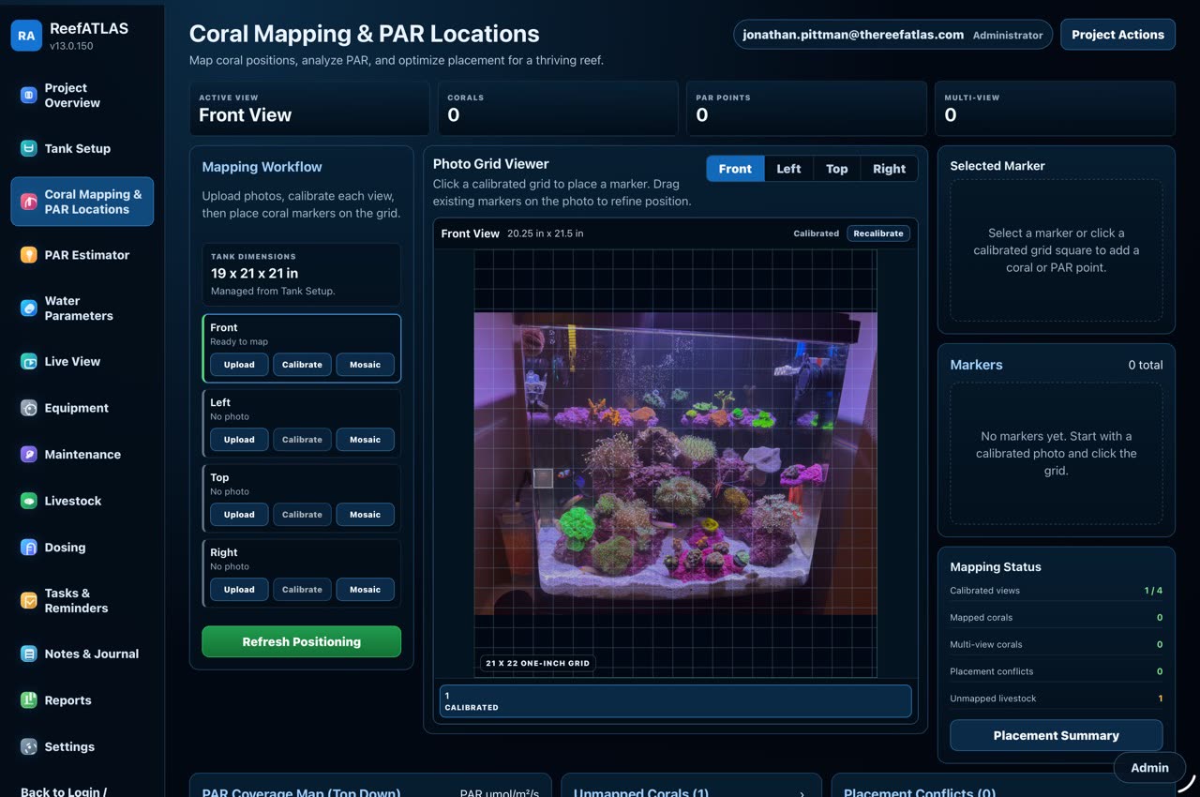Click the Multi-view corals status row

(x=1056, y=645)
